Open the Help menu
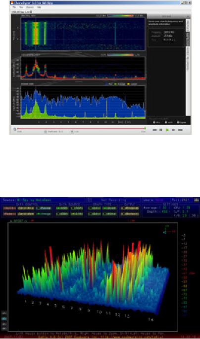The image size is (200, 339). [39, 7]
